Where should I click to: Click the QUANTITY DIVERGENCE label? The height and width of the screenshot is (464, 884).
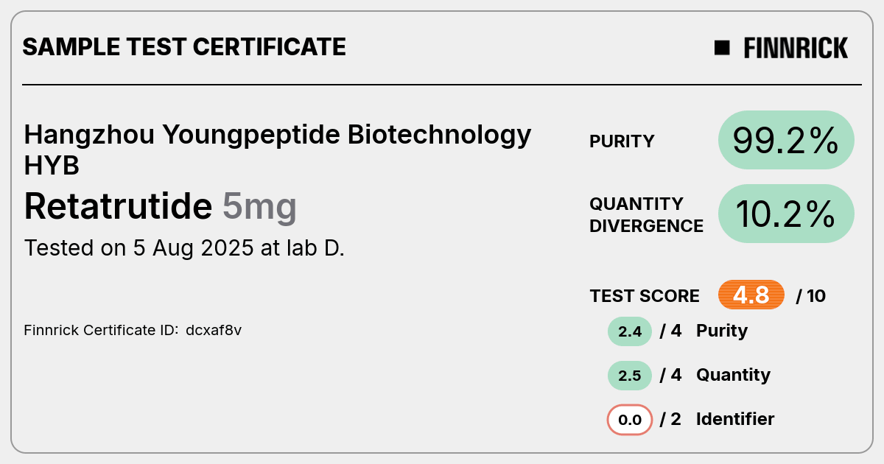pyautogui.click(x=646, y=214)
